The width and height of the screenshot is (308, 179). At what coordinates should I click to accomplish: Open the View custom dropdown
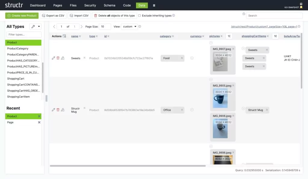pos(129,26)
